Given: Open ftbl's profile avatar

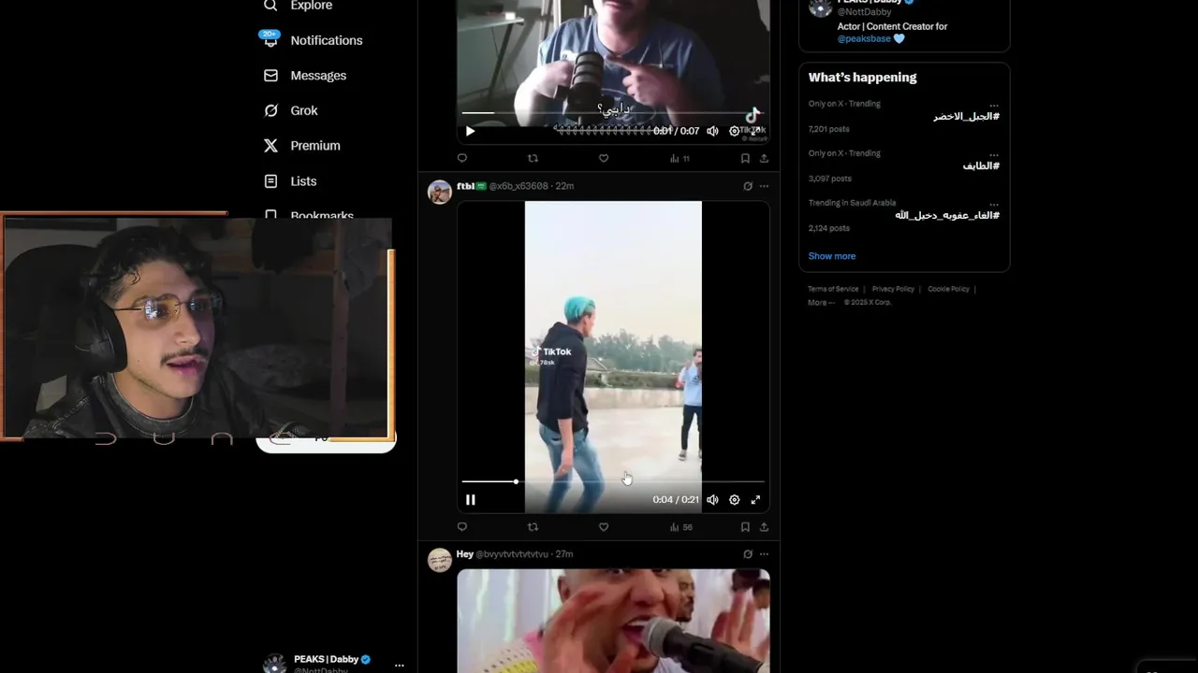Looking at the screenshot, I should pyautogui.click(x=440, y=192).
